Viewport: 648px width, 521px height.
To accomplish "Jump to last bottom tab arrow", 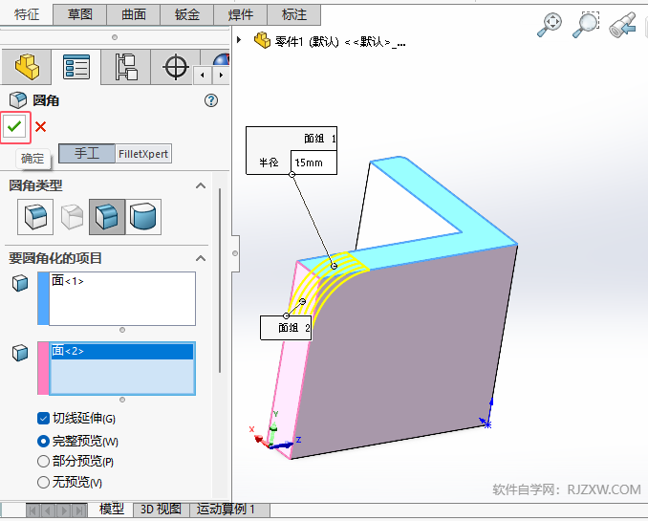I will pyautogui.click(x=79, y=510).
